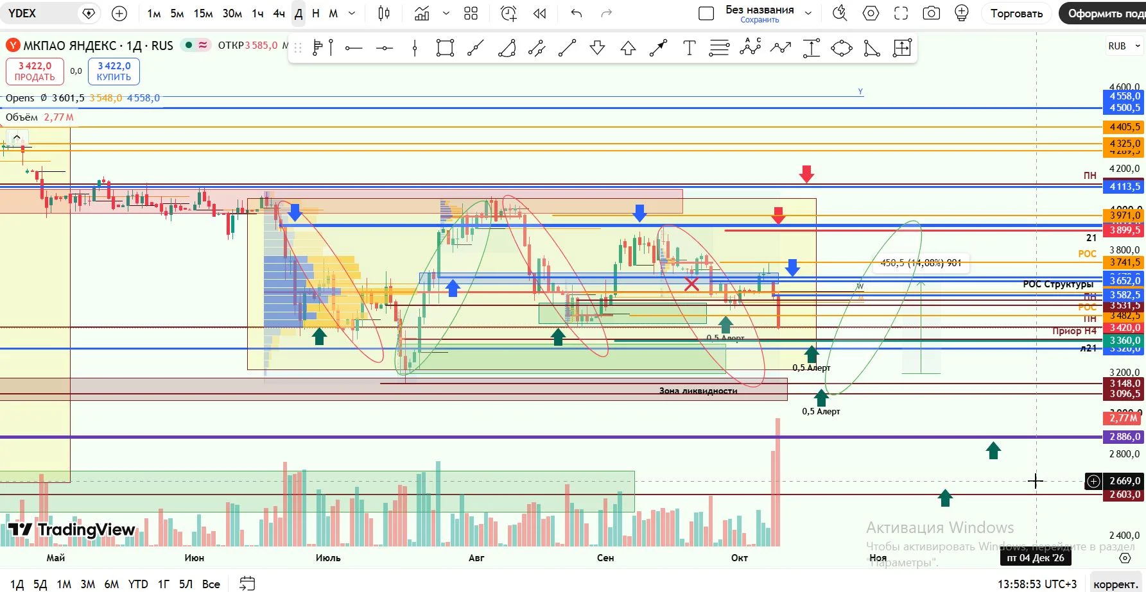Enter fullscreen mode

(901, 13)
